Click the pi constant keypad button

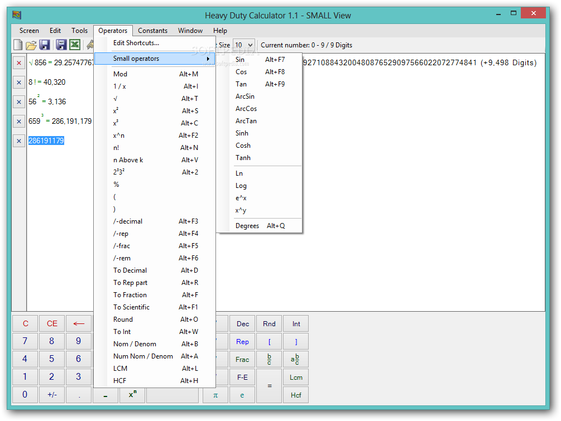pyautogui.click(x=215, y=395)
